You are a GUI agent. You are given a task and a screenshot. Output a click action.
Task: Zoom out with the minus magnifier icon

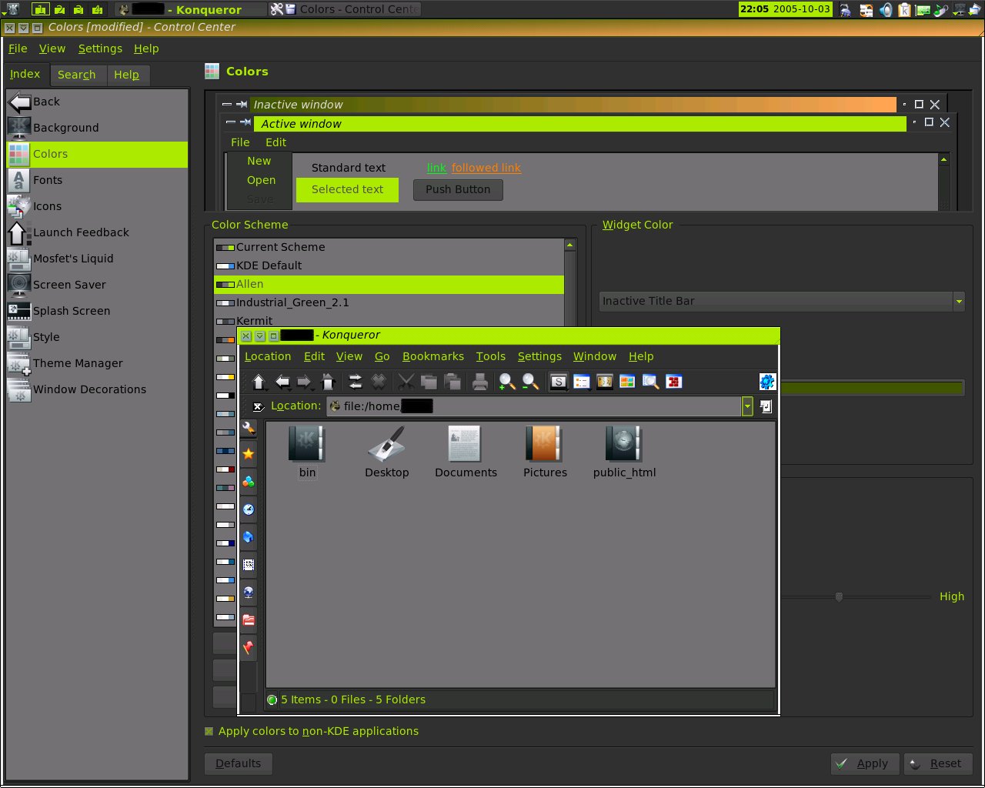point(530,382)
